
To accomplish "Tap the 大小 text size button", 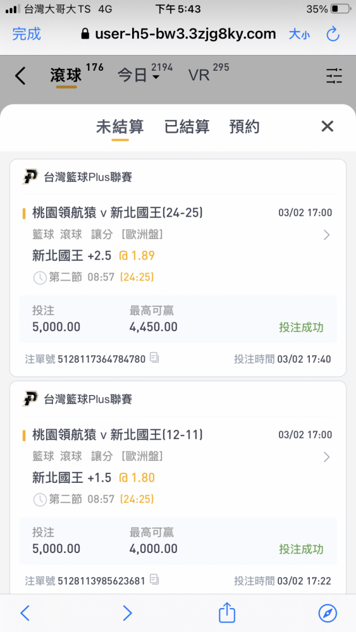I will point(300,34).
